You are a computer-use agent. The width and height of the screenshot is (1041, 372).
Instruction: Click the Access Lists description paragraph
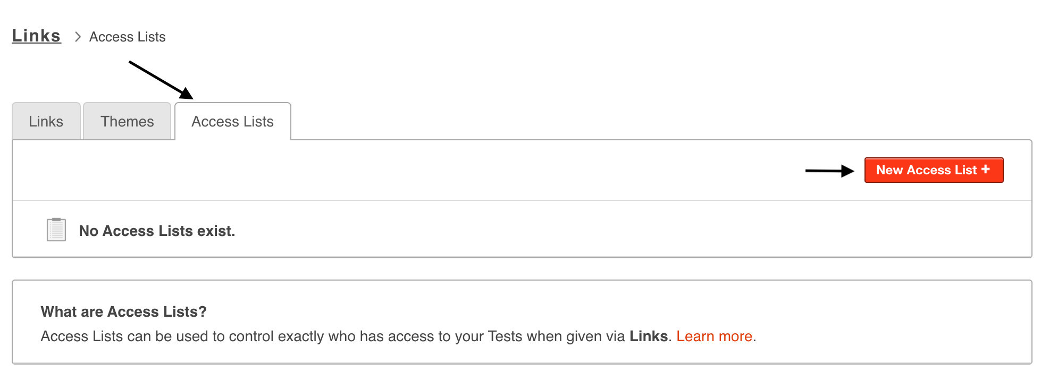pyautogui.click(x=319, y=336)
